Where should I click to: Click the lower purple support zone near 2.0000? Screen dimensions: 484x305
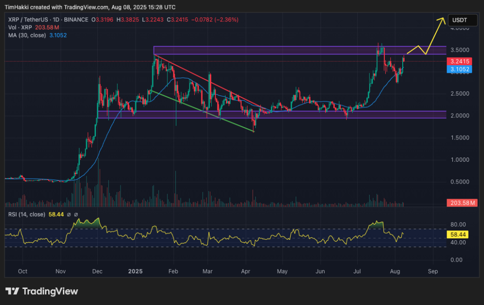click(284, 114)
